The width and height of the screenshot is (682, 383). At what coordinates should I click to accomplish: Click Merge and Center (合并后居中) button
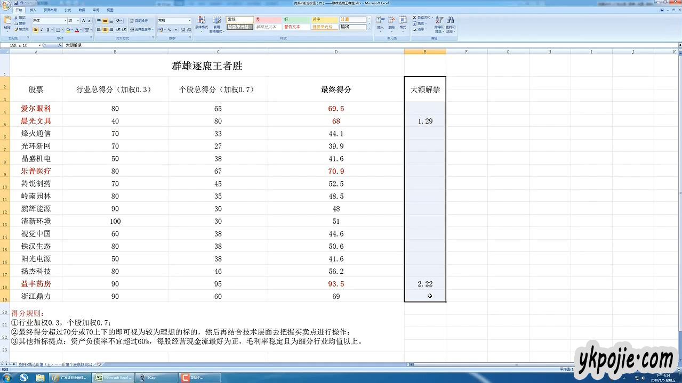(x=140, y=30)
